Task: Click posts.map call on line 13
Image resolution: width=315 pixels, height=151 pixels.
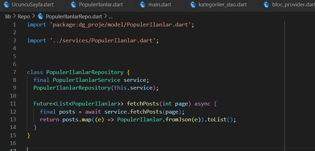Action: click(x=77, y=120)
